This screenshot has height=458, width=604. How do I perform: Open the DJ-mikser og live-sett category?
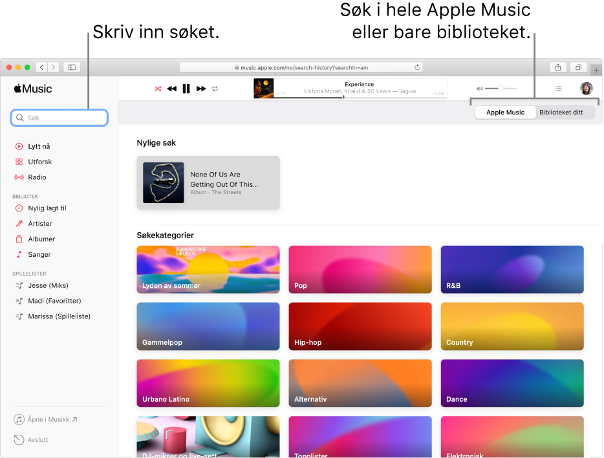[208, 437]
